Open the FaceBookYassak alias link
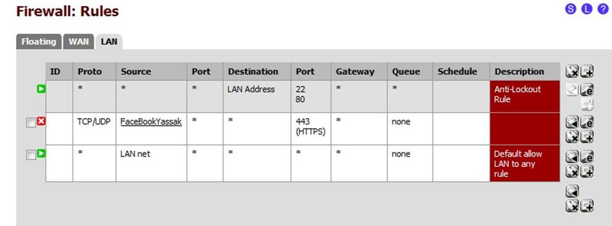Image resolution: width=612 pixels, height=226 pixels. coord(151,122)
